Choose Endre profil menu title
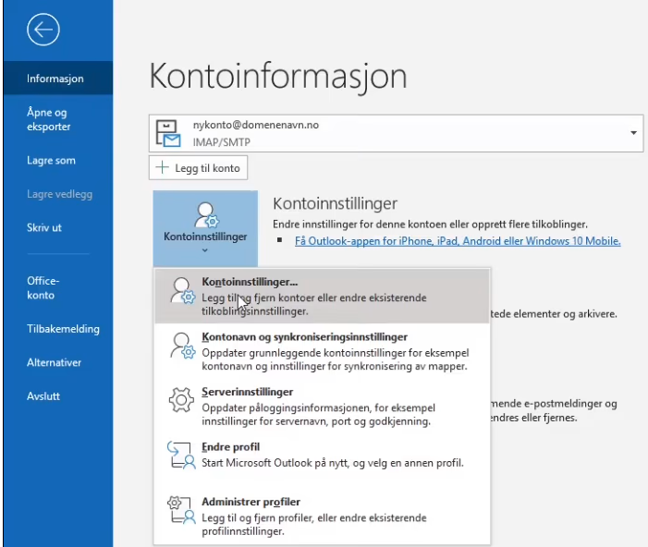The width and height of the screenshot is (648, 547). (x=230, y=447)
